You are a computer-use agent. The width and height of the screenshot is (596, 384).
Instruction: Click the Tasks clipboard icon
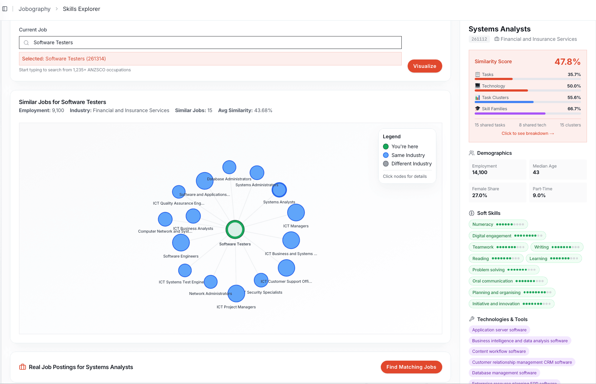point(477,74)
